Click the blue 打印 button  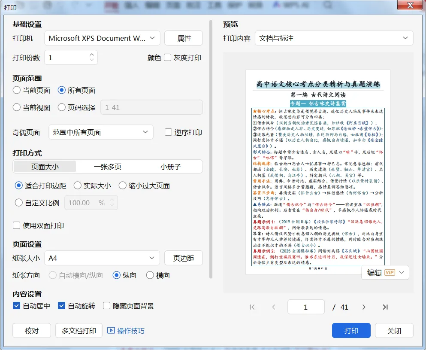351,330
